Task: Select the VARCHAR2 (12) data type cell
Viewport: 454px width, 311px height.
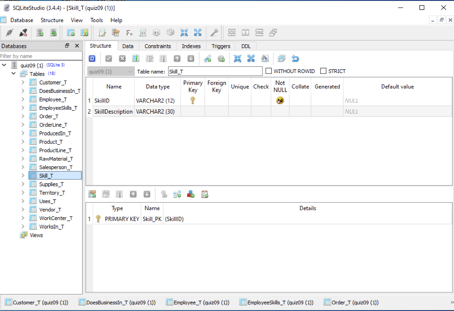Action: click(x=157, y=100)
